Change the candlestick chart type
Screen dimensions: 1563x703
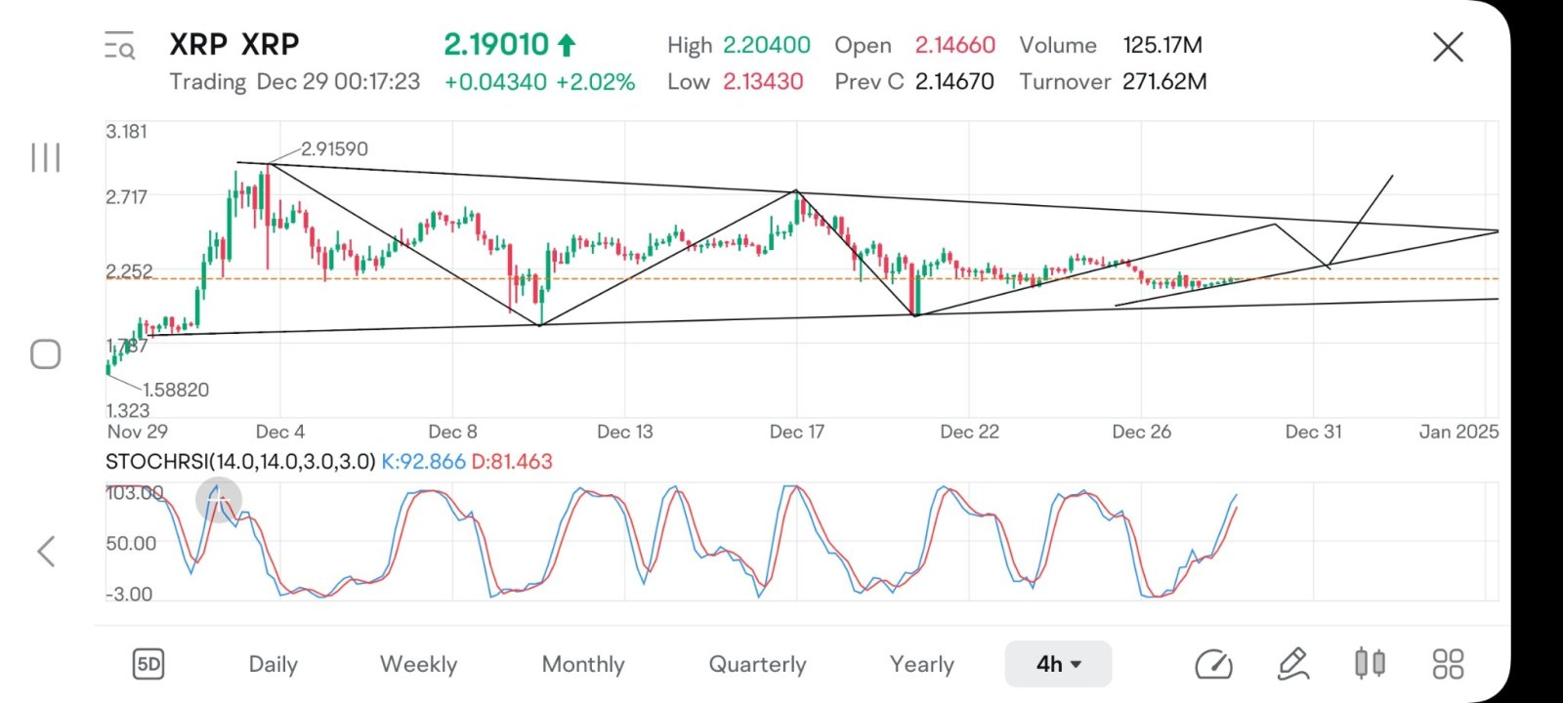pos(1370,664)
